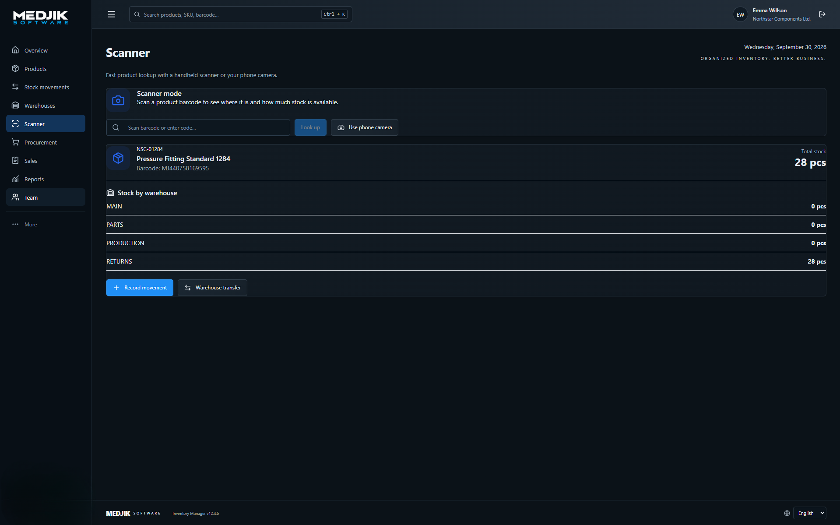Navigate to Warehouses
The image size is (840, 525).
(46, 106)
